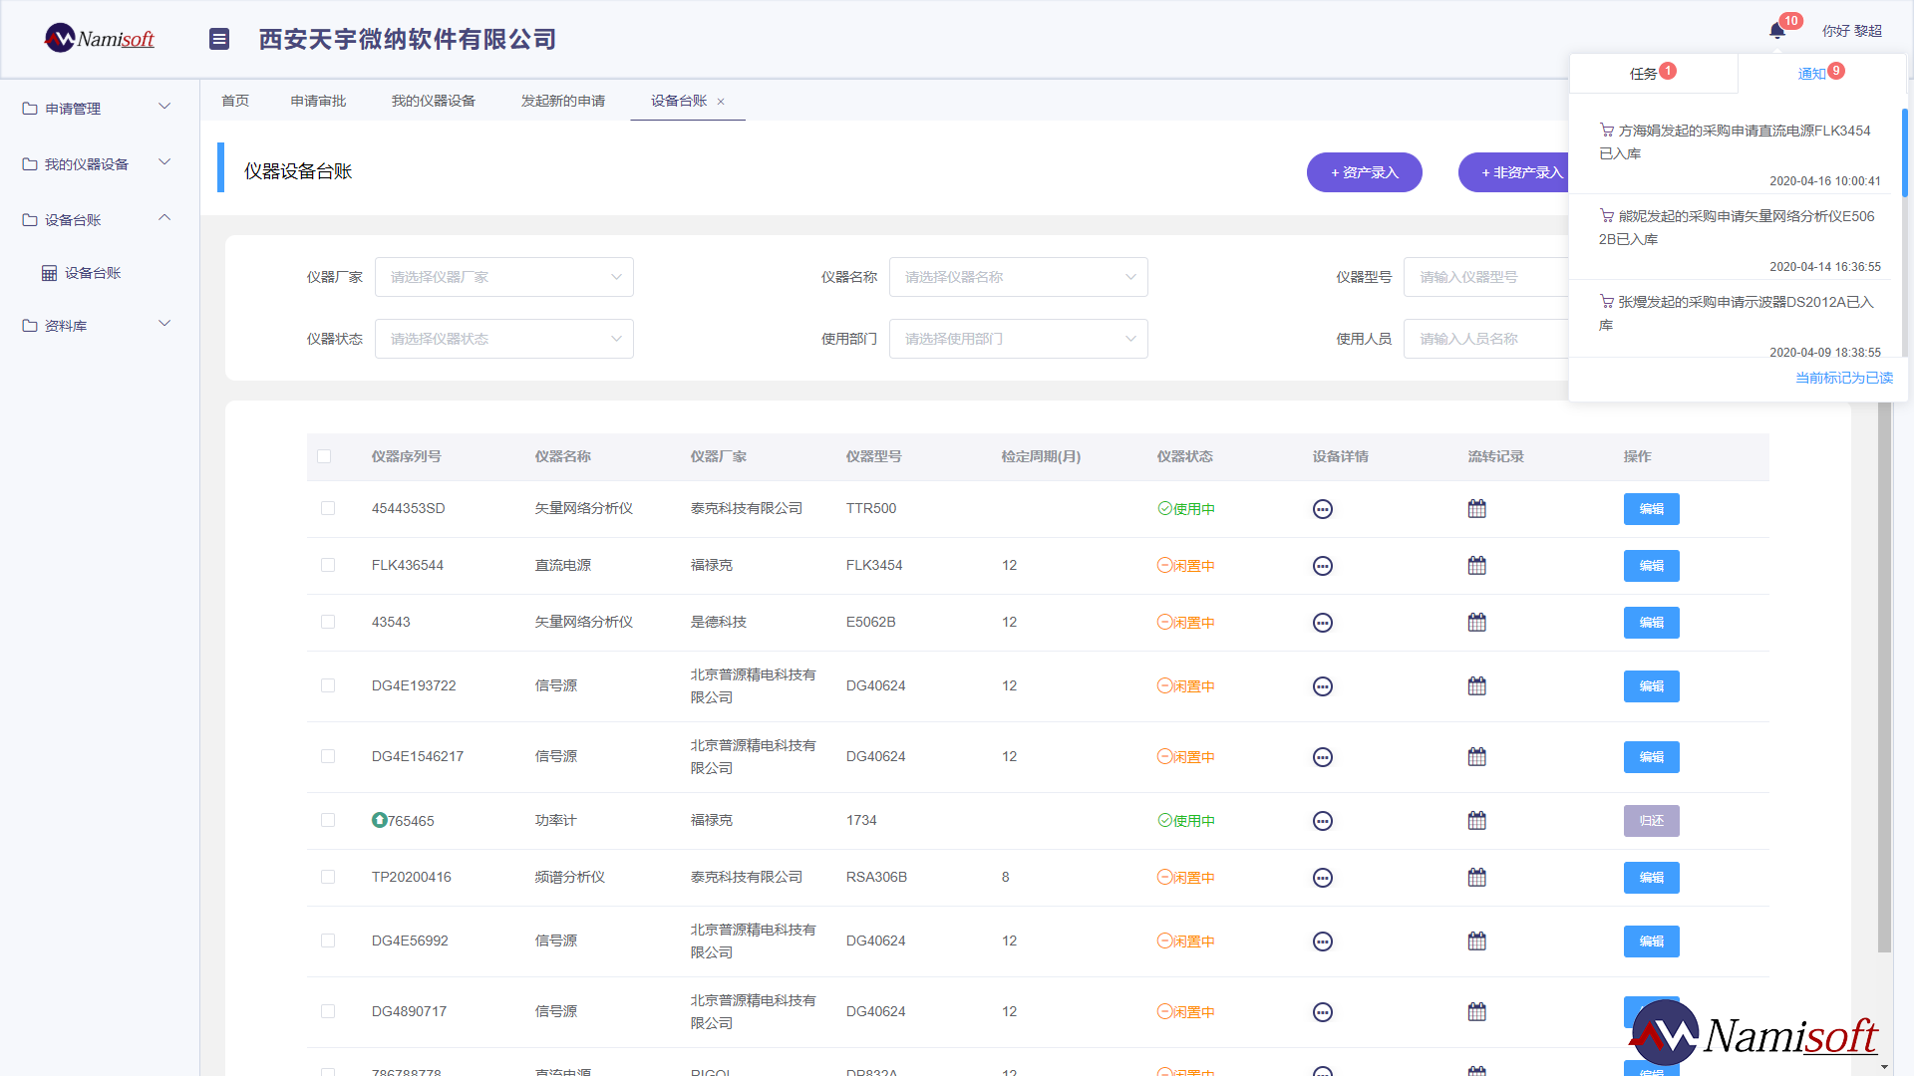Switch to the 我的仪器设备 tab
This screenshot has height=1076, width=1914.
434,101
